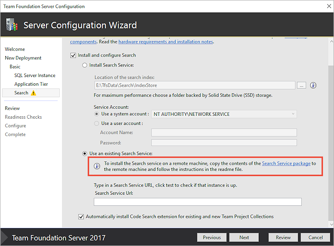Click the Password field
The height and width of the screenshot is (246, 334).
click(x=224, y=143)
